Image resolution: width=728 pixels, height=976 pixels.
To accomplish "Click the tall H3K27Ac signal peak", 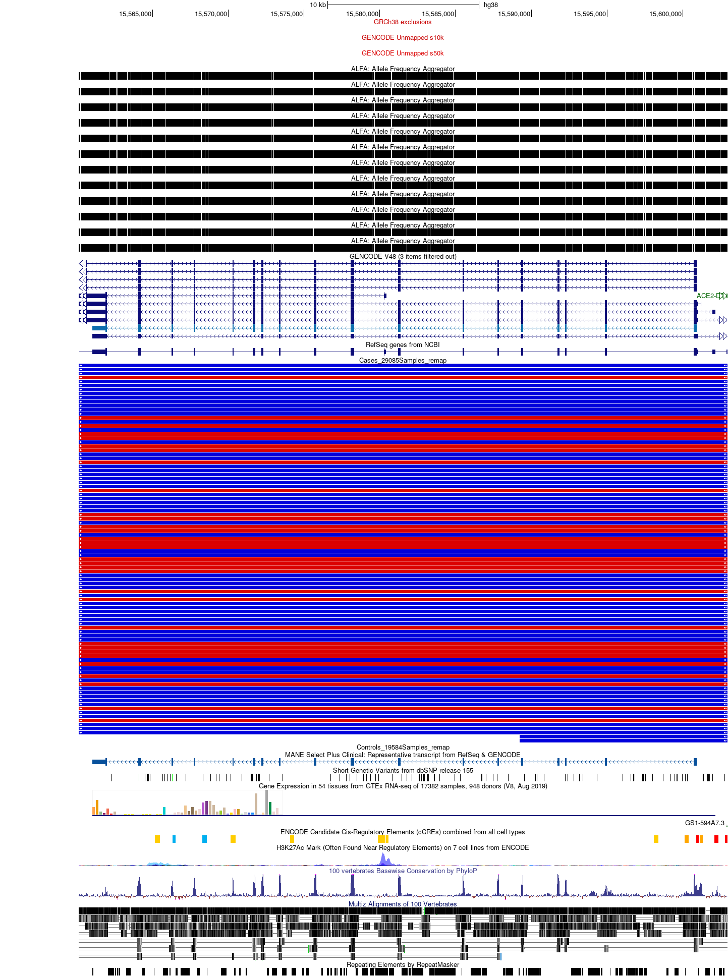I will coord(383,859).
